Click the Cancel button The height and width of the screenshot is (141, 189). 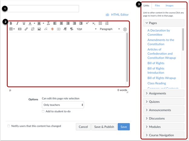(x=83, y=127)
